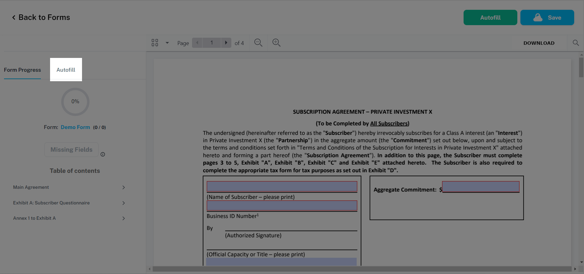Click the '(Authorized Signature)' label
The height and width of the screenshot is (274, 584).
(253, 235)
